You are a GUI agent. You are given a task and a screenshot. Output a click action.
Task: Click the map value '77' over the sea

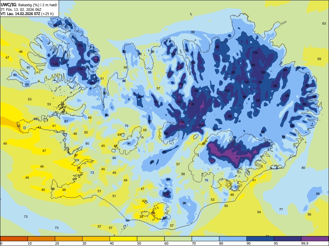click(x=281, y=209)
